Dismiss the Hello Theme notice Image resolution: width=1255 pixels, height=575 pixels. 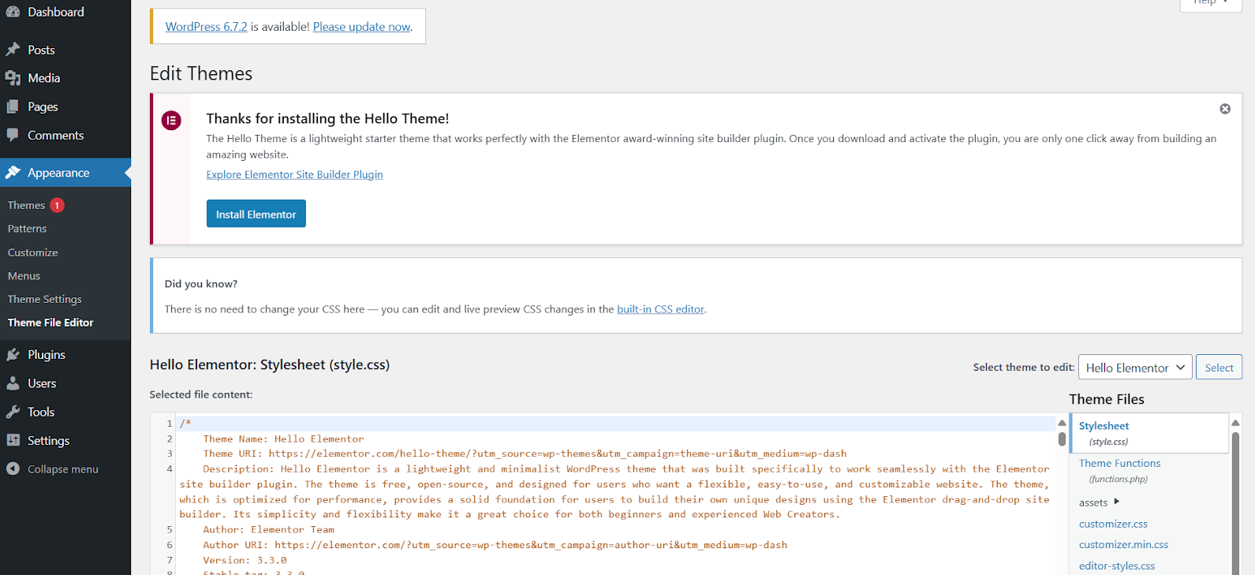point(1225,109)
